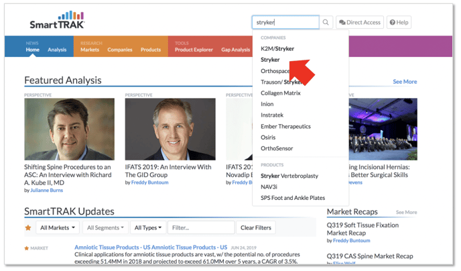Screen dimensions: 461x271
Task: Expand the All Types dropdown
Action: (x=148, y=228)
